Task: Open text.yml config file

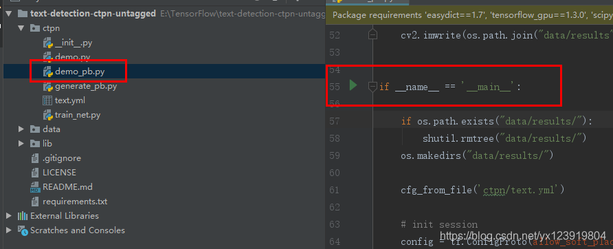Action: pyautogui.click(x=70, y=100)
